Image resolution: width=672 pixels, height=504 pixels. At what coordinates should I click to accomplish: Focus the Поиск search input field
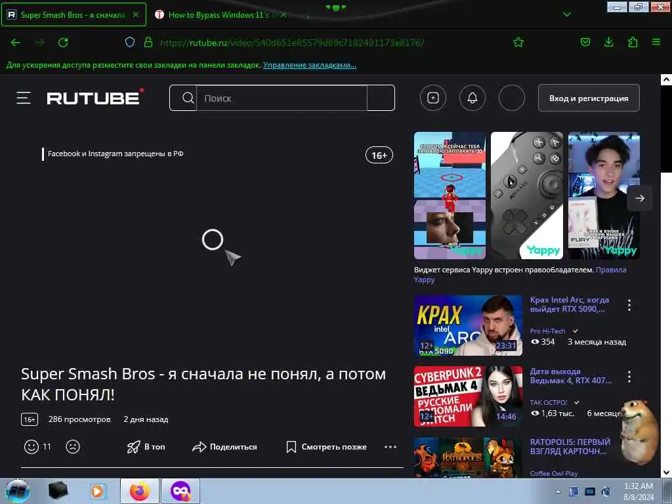[282, 98]
